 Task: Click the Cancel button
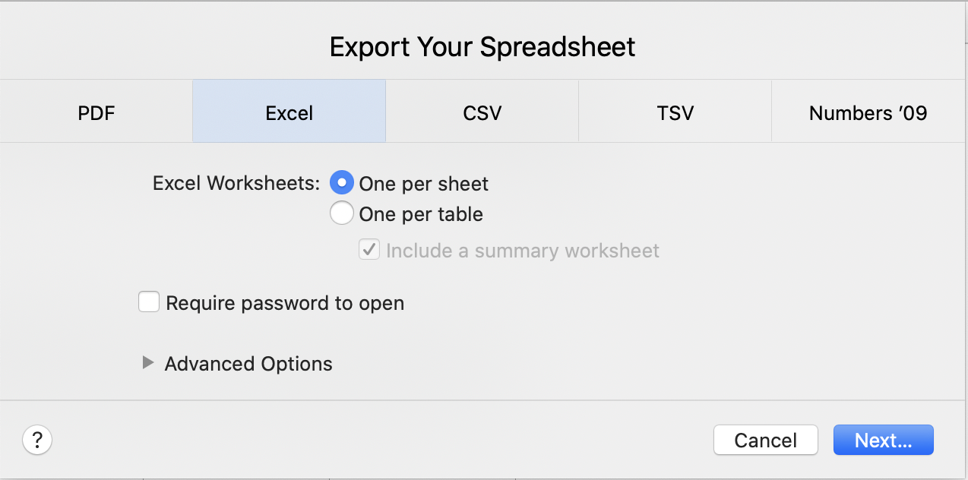tap(766, 440)
